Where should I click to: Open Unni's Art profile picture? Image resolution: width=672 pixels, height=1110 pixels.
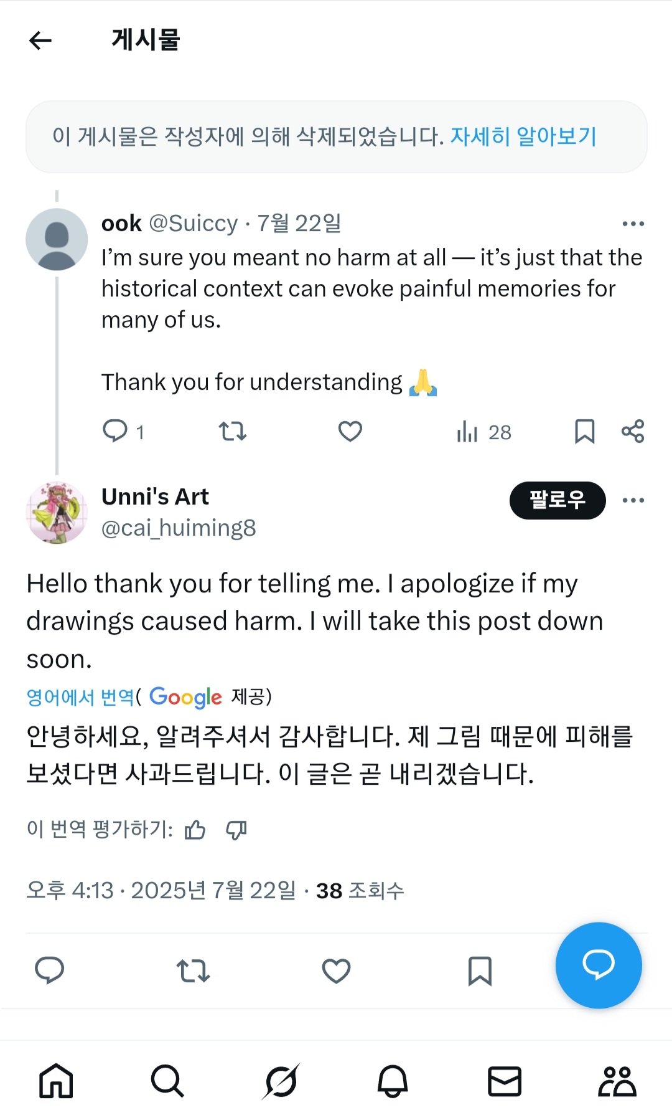[x=57, y=513]
